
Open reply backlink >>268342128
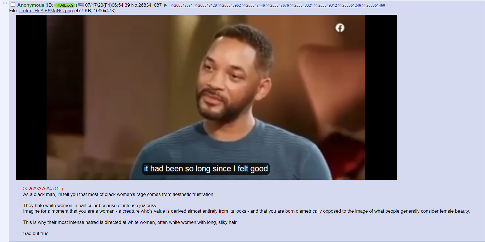(205, 5)
